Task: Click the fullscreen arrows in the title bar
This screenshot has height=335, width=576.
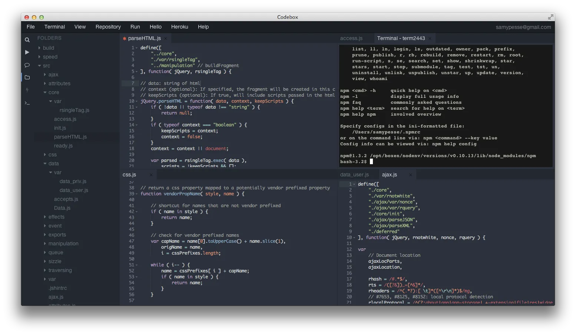Action: click(x=550, y=17)
